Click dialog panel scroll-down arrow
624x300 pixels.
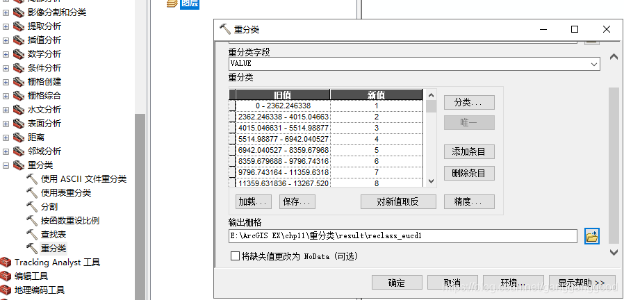(614, 252)
